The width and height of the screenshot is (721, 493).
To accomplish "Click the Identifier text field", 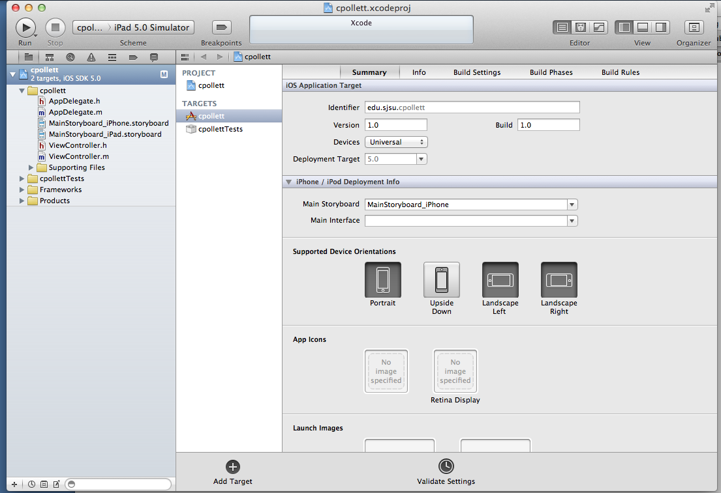I will tap(472, 107).
